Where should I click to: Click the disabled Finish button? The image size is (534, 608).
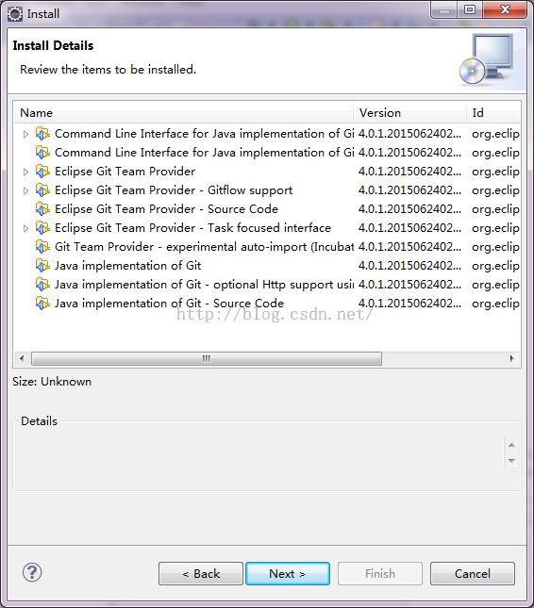coord(380,573)
